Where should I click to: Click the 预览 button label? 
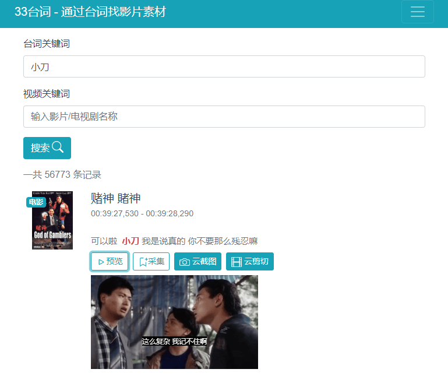point(114,262)
